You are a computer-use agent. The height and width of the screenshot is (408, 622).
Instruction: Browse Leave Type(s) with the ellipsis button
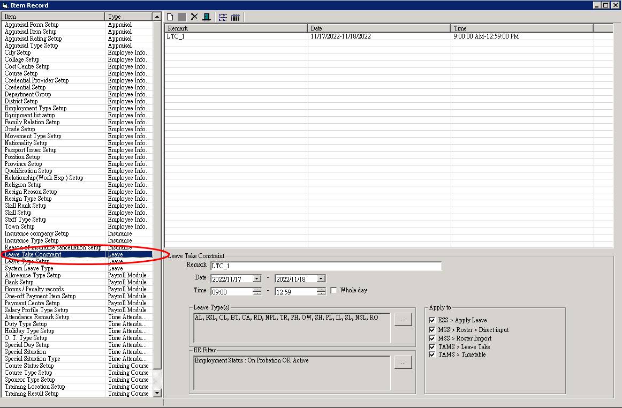pyautogui.click(x=403, y=319)
